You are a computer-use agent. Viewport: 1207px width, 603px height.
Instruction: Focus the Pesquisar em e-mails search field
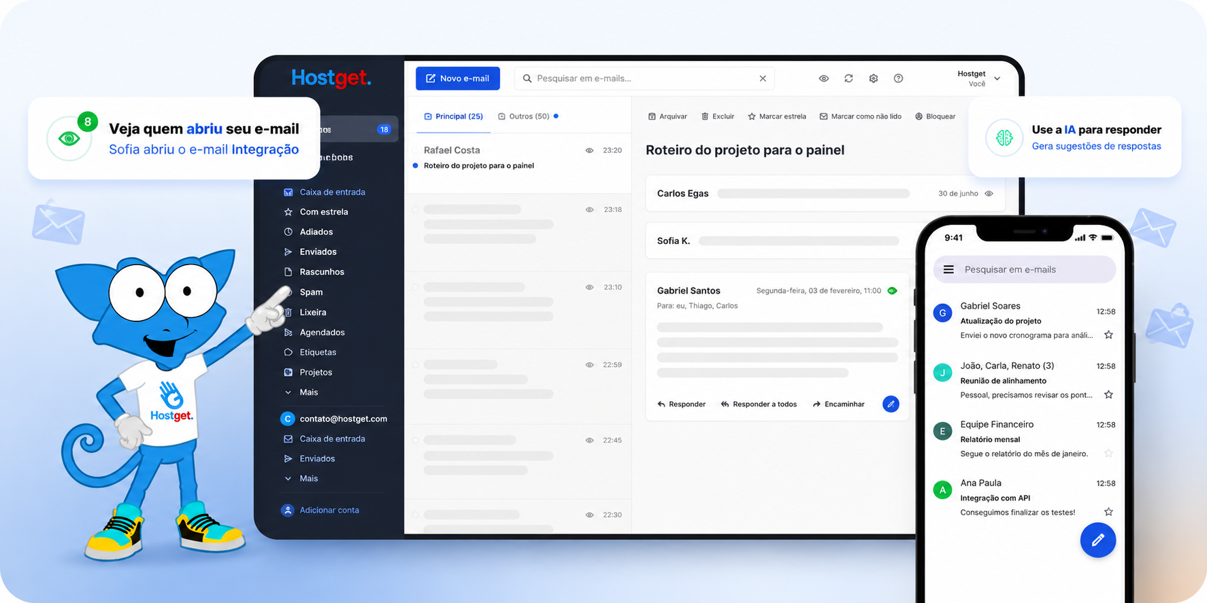tap(644, 78)
